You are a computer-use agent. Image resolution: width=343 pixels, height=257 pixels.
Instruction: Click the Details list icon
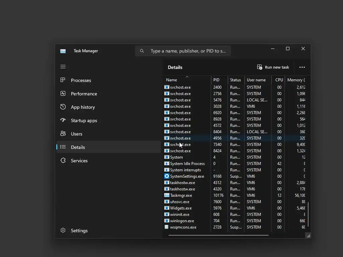pyautogui.click(x=63, y=147)
